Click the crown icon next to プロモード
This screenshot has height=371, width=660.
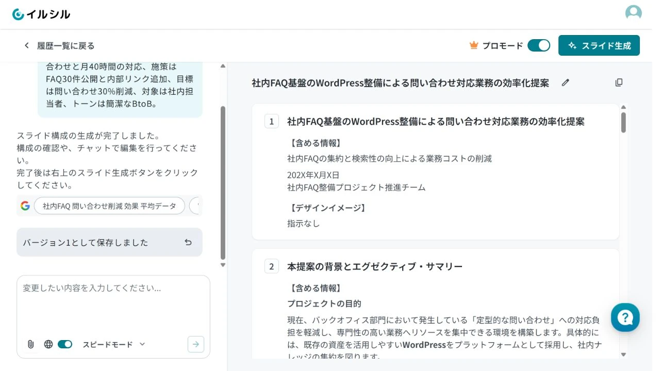click(x=474, y=45)
